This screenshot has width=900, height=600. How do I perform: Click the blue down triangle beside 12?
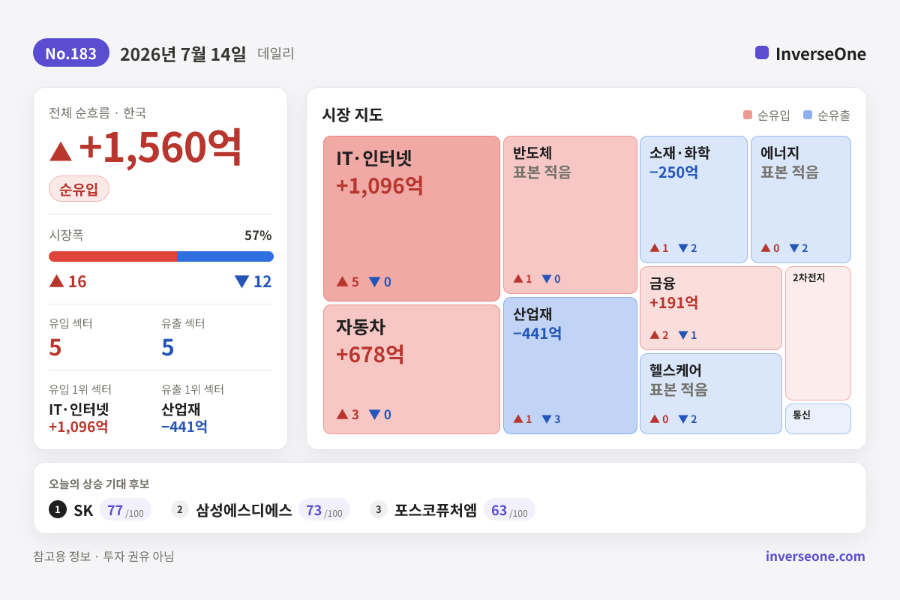[x=241, y=281]
